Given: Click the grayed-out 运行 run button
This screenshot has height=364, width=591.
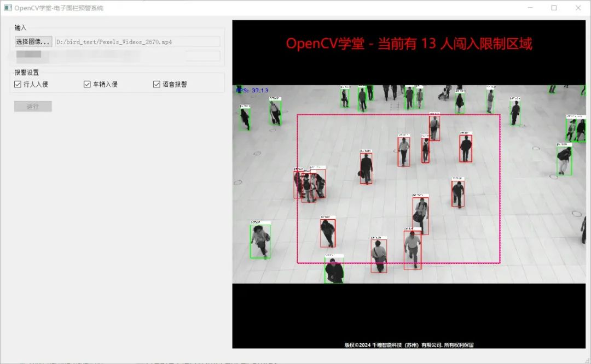Looking at the screenshot, I should tap(33, 106).
